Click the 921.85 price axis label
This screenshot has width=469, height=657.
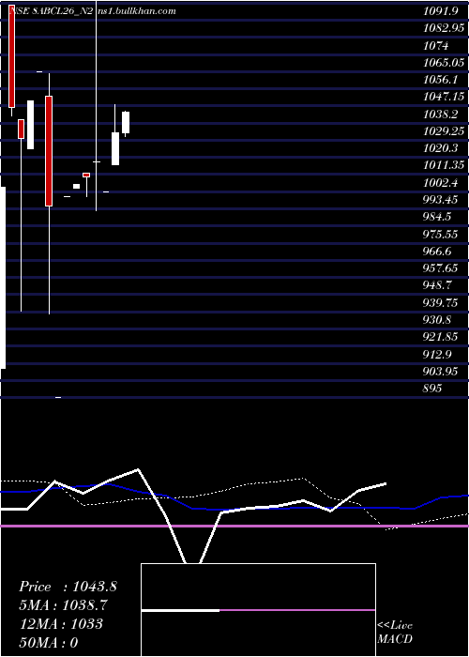point(440,337)
